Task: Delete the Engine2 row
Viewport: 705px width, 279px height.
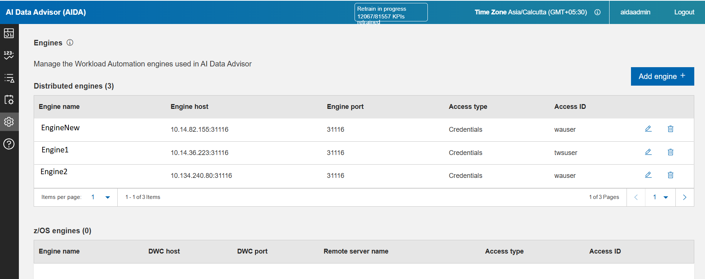Action: (x=671, y=175)
